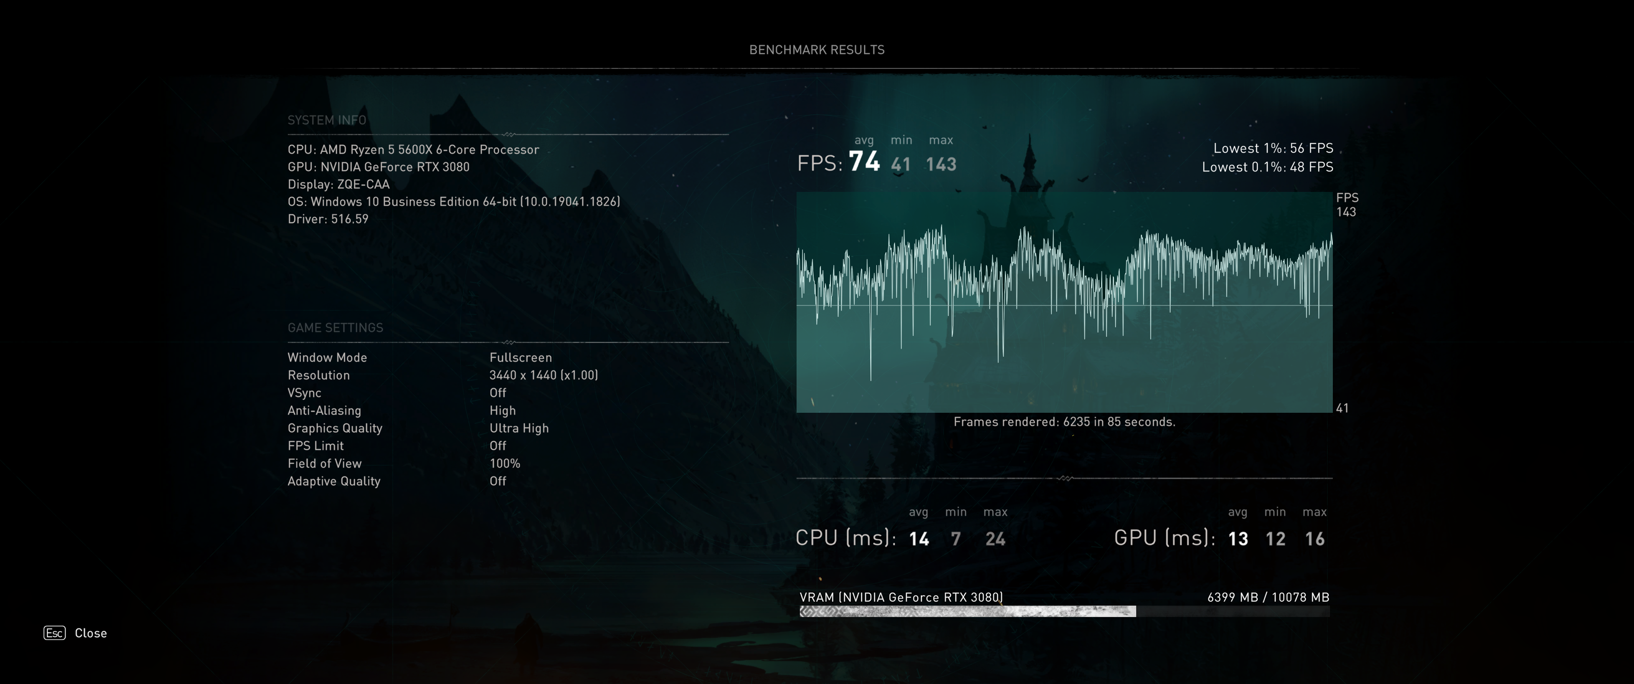Click the Esc key icon

tap(55, 633)
